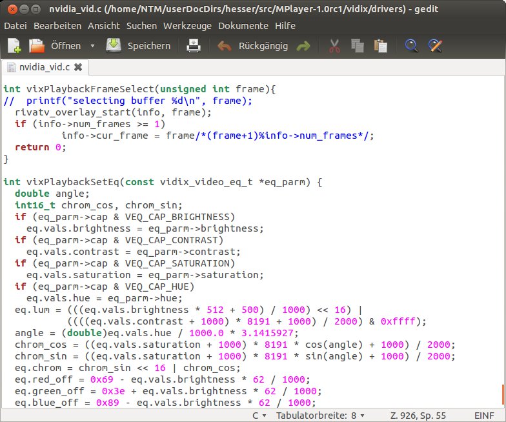Click the 0x89 hex value

[107, 403]
